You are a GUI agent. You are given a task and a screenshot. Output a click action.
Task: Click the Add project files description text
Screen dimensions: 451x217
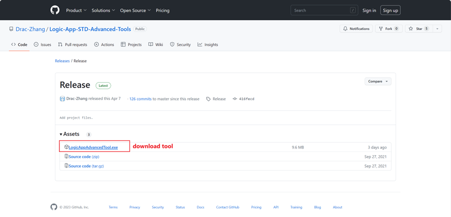pyautogui.click(x=76, y=118)
